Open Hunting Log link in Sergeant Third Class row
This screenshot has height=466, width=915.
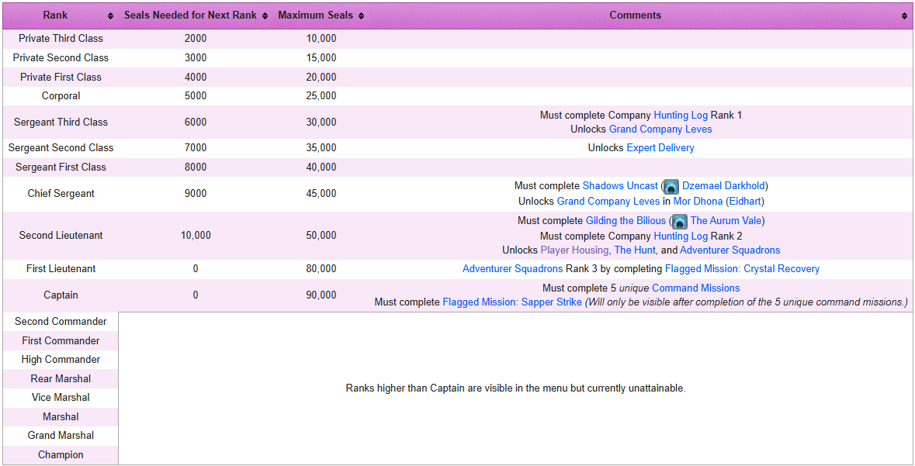(x=681, y=115)
